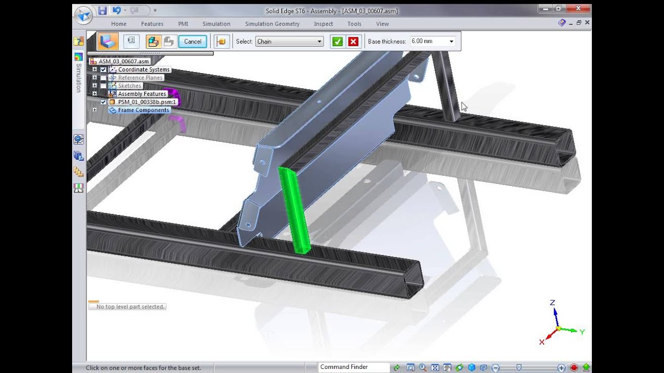Click the Fit view icon
The height and width of the screenshot is (373, 664).
coord(435,368)
